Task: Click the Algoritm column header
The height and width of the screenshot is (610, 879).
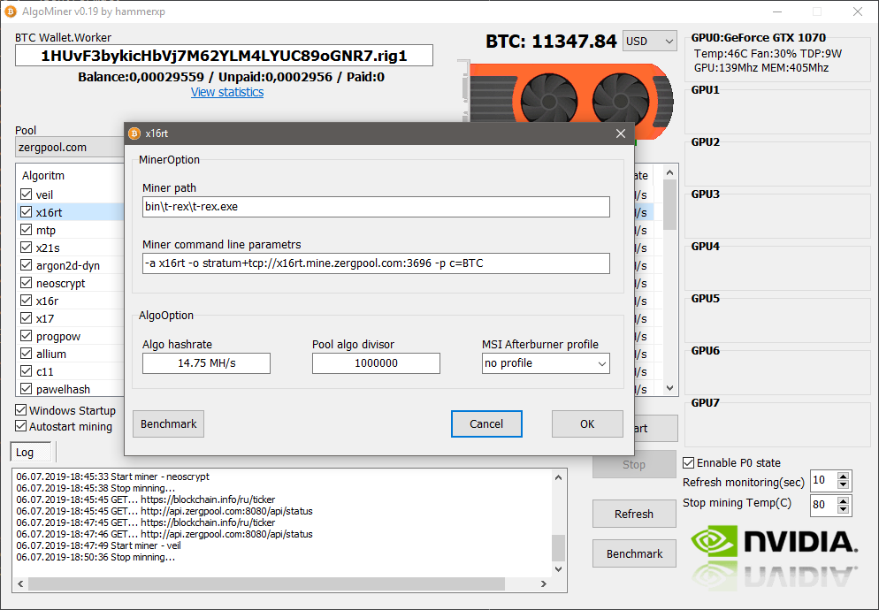Action: (72, 176)
